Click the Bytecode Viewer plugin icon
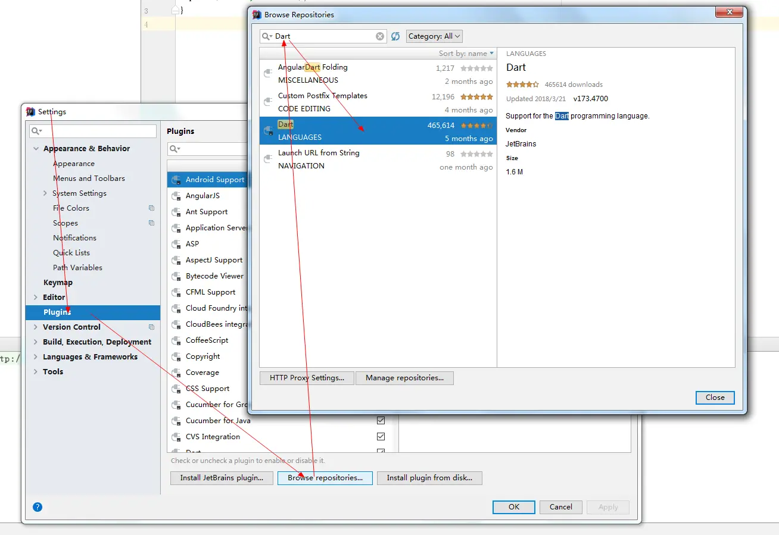The height and width of the screenshot is (535, 779). (176, 276)
